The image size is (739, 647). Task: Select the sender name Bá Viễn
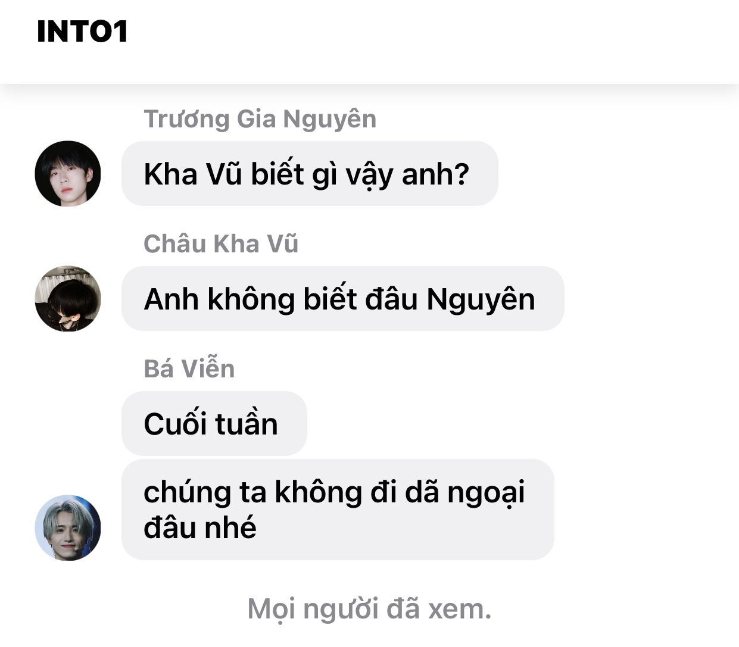point(189,369)
